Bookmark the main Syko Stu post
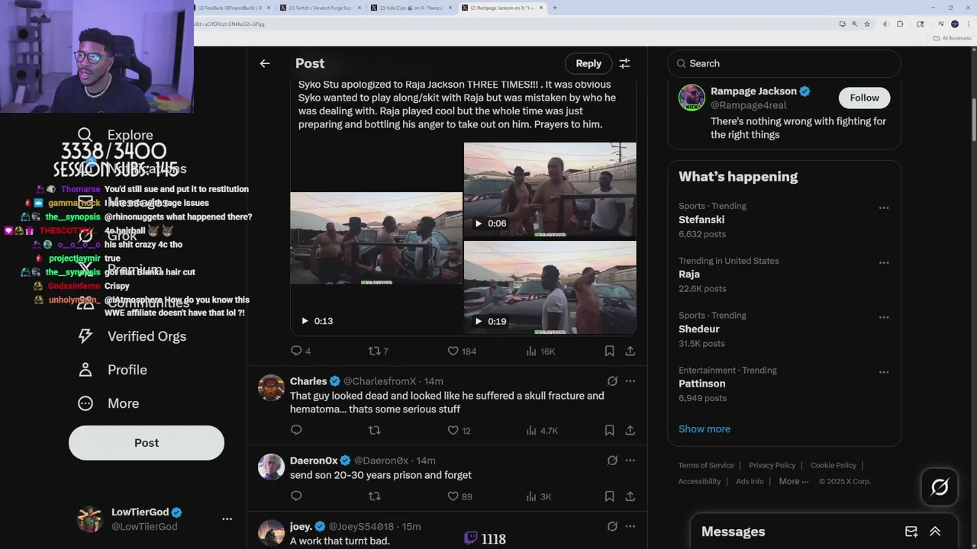The width and height of the screenshot is (977, 549). (x=609, y=351)
